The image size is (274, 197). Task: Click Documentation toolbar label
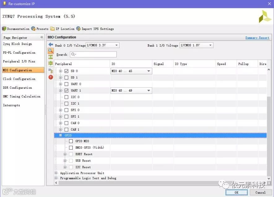tap(18, 29)
